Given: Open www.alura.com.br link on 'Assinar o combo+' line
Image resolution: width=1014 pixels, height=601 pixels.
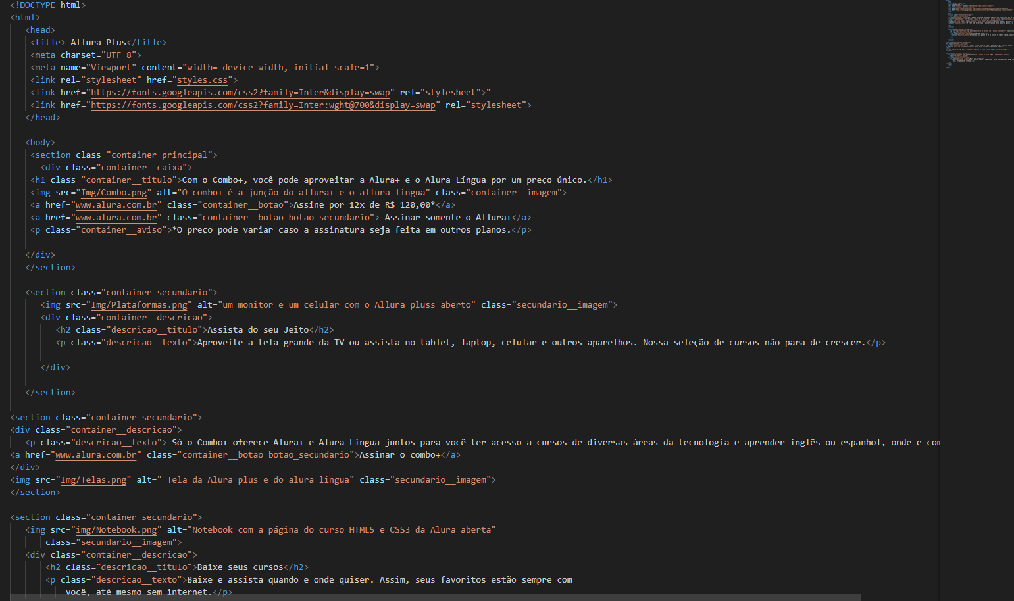Looking at the screenshot, I should (96, 455).
